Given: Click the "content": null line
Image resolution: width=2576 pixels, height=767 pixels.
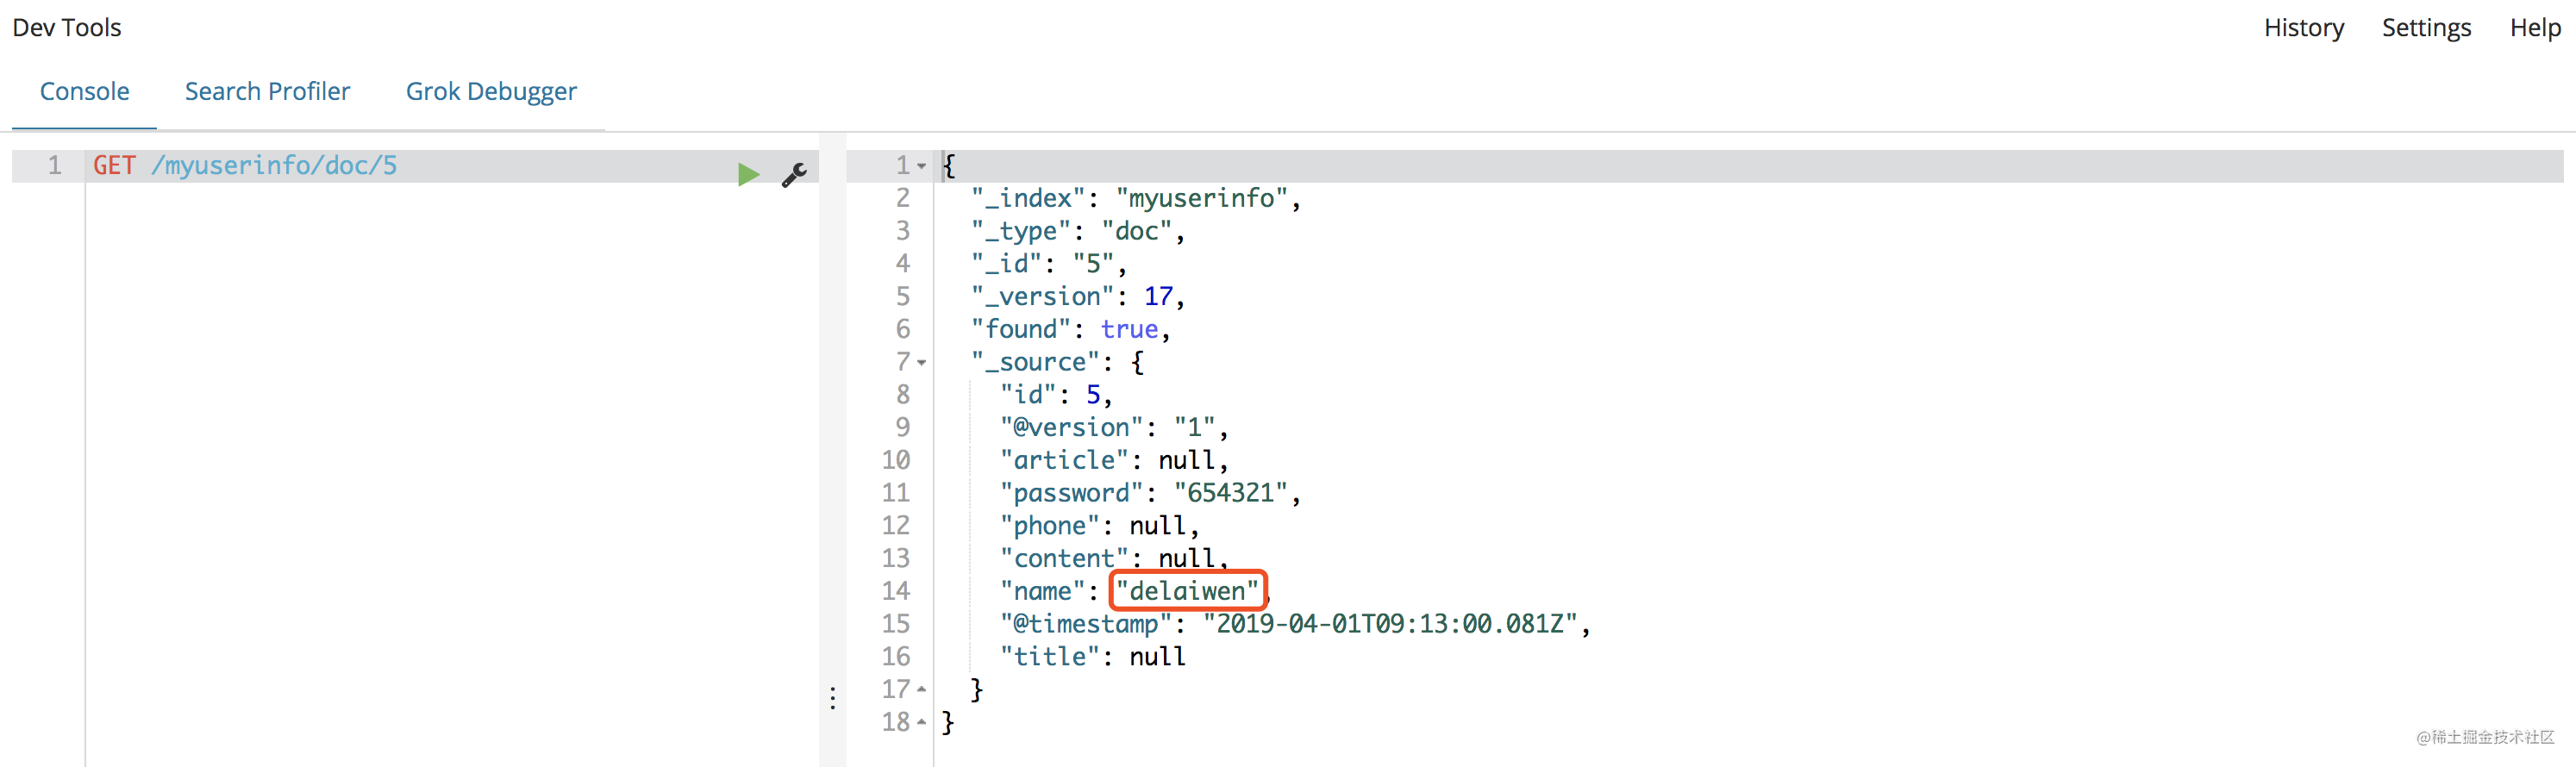Looking at the screenshot, I should (x=1114, y=558).
